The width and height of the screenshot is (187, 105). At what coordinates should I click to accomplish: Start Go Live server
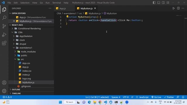(x=156, y=97)
